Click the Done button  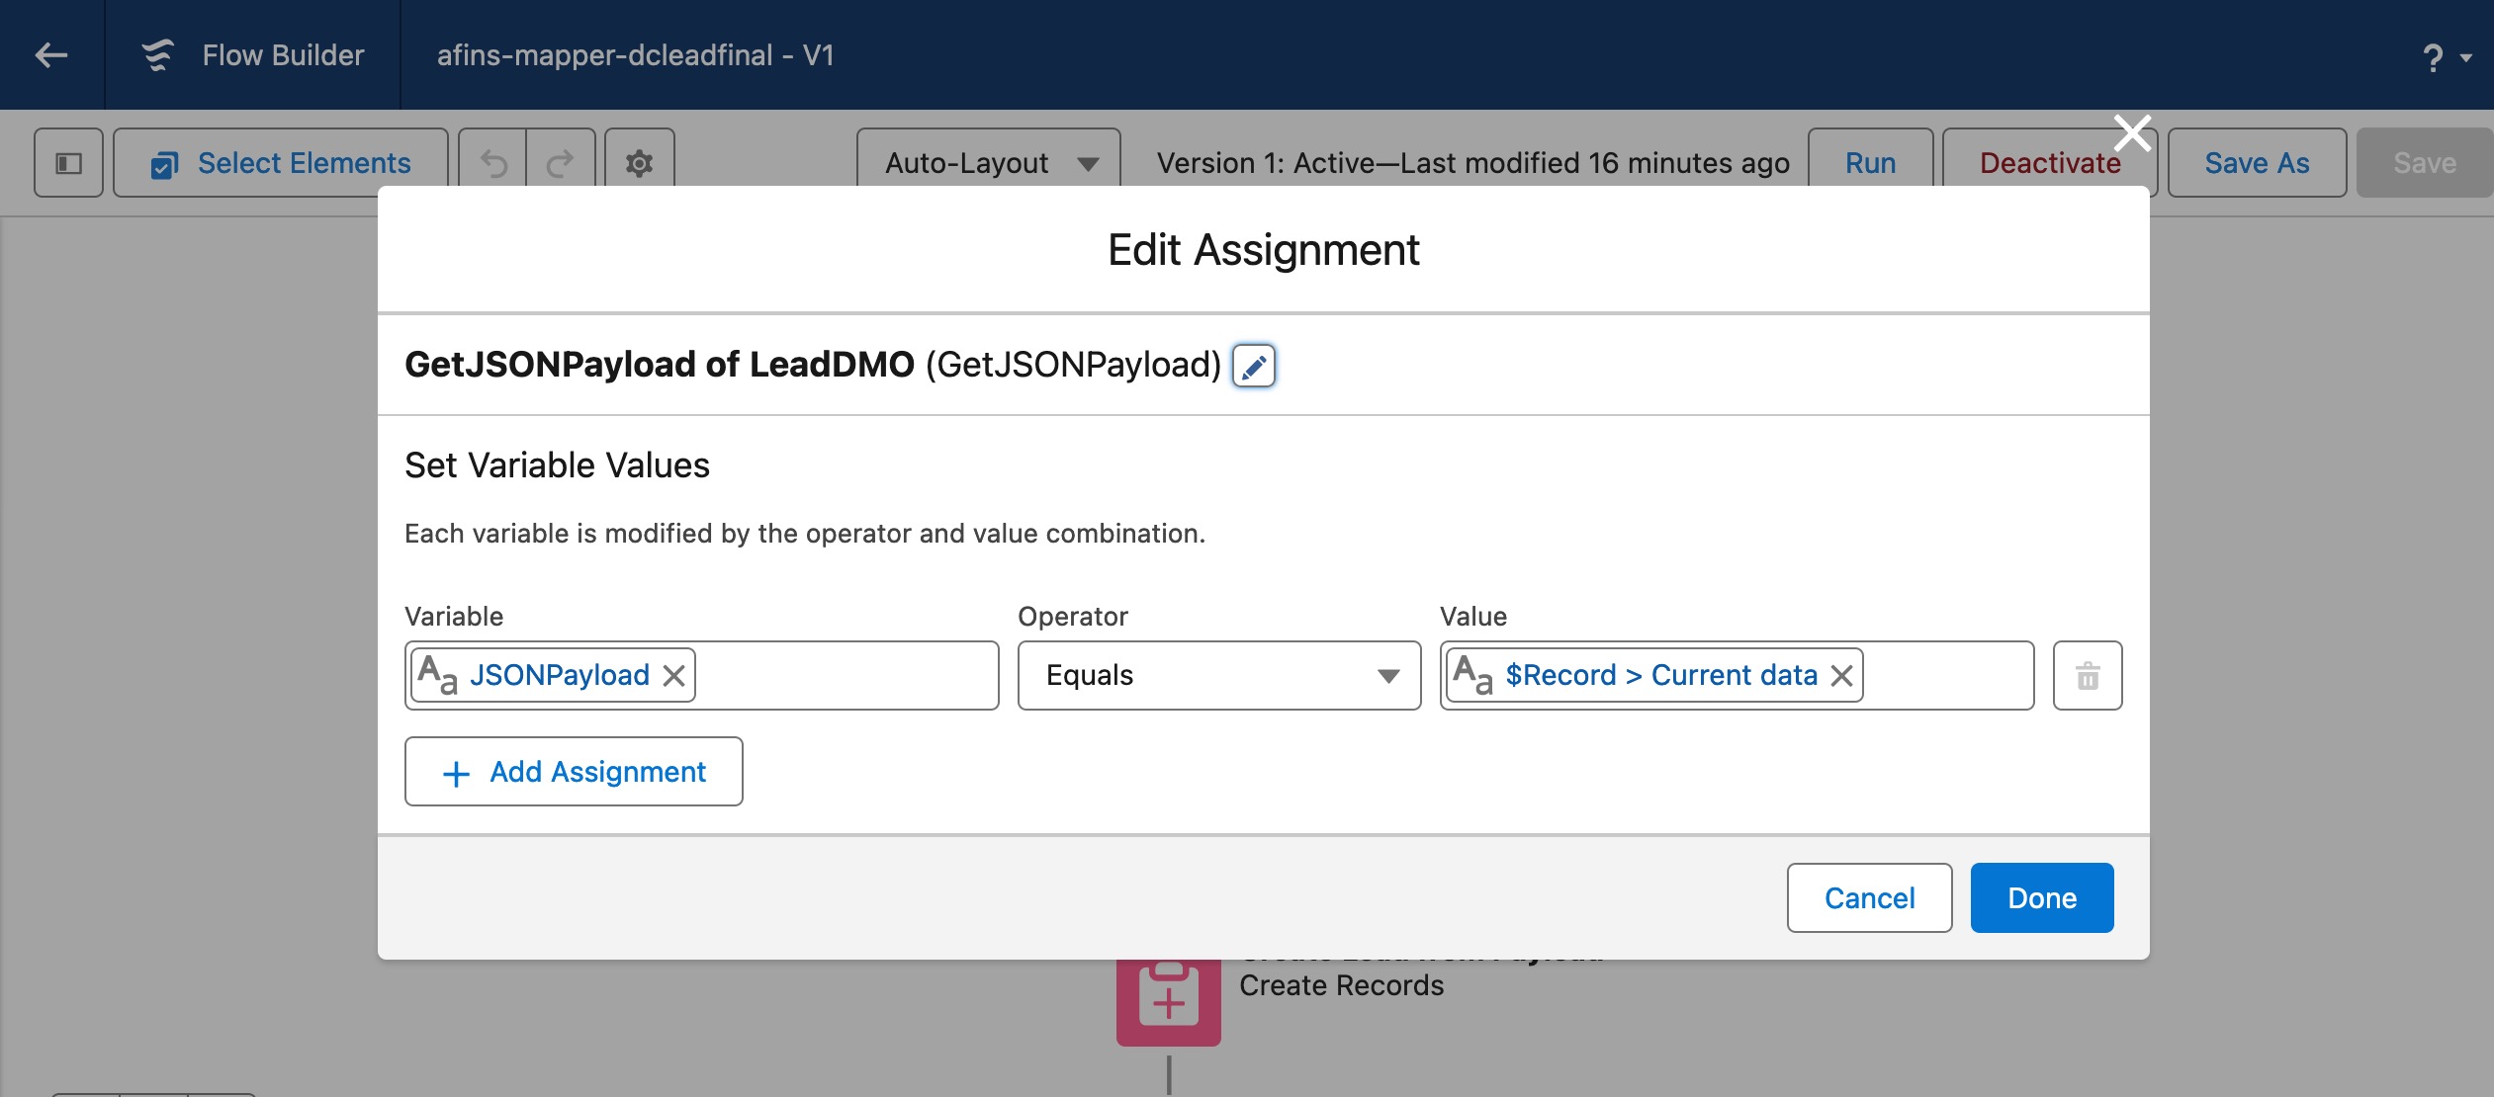point(2042,898)
